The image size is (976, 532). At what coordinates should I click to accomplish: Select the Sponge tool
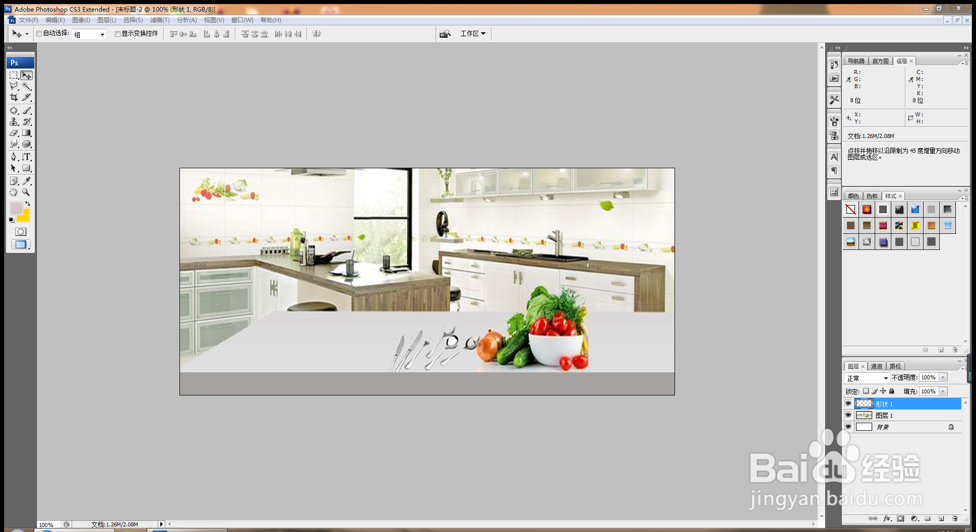pyautogui.click(x=27, y=144)
